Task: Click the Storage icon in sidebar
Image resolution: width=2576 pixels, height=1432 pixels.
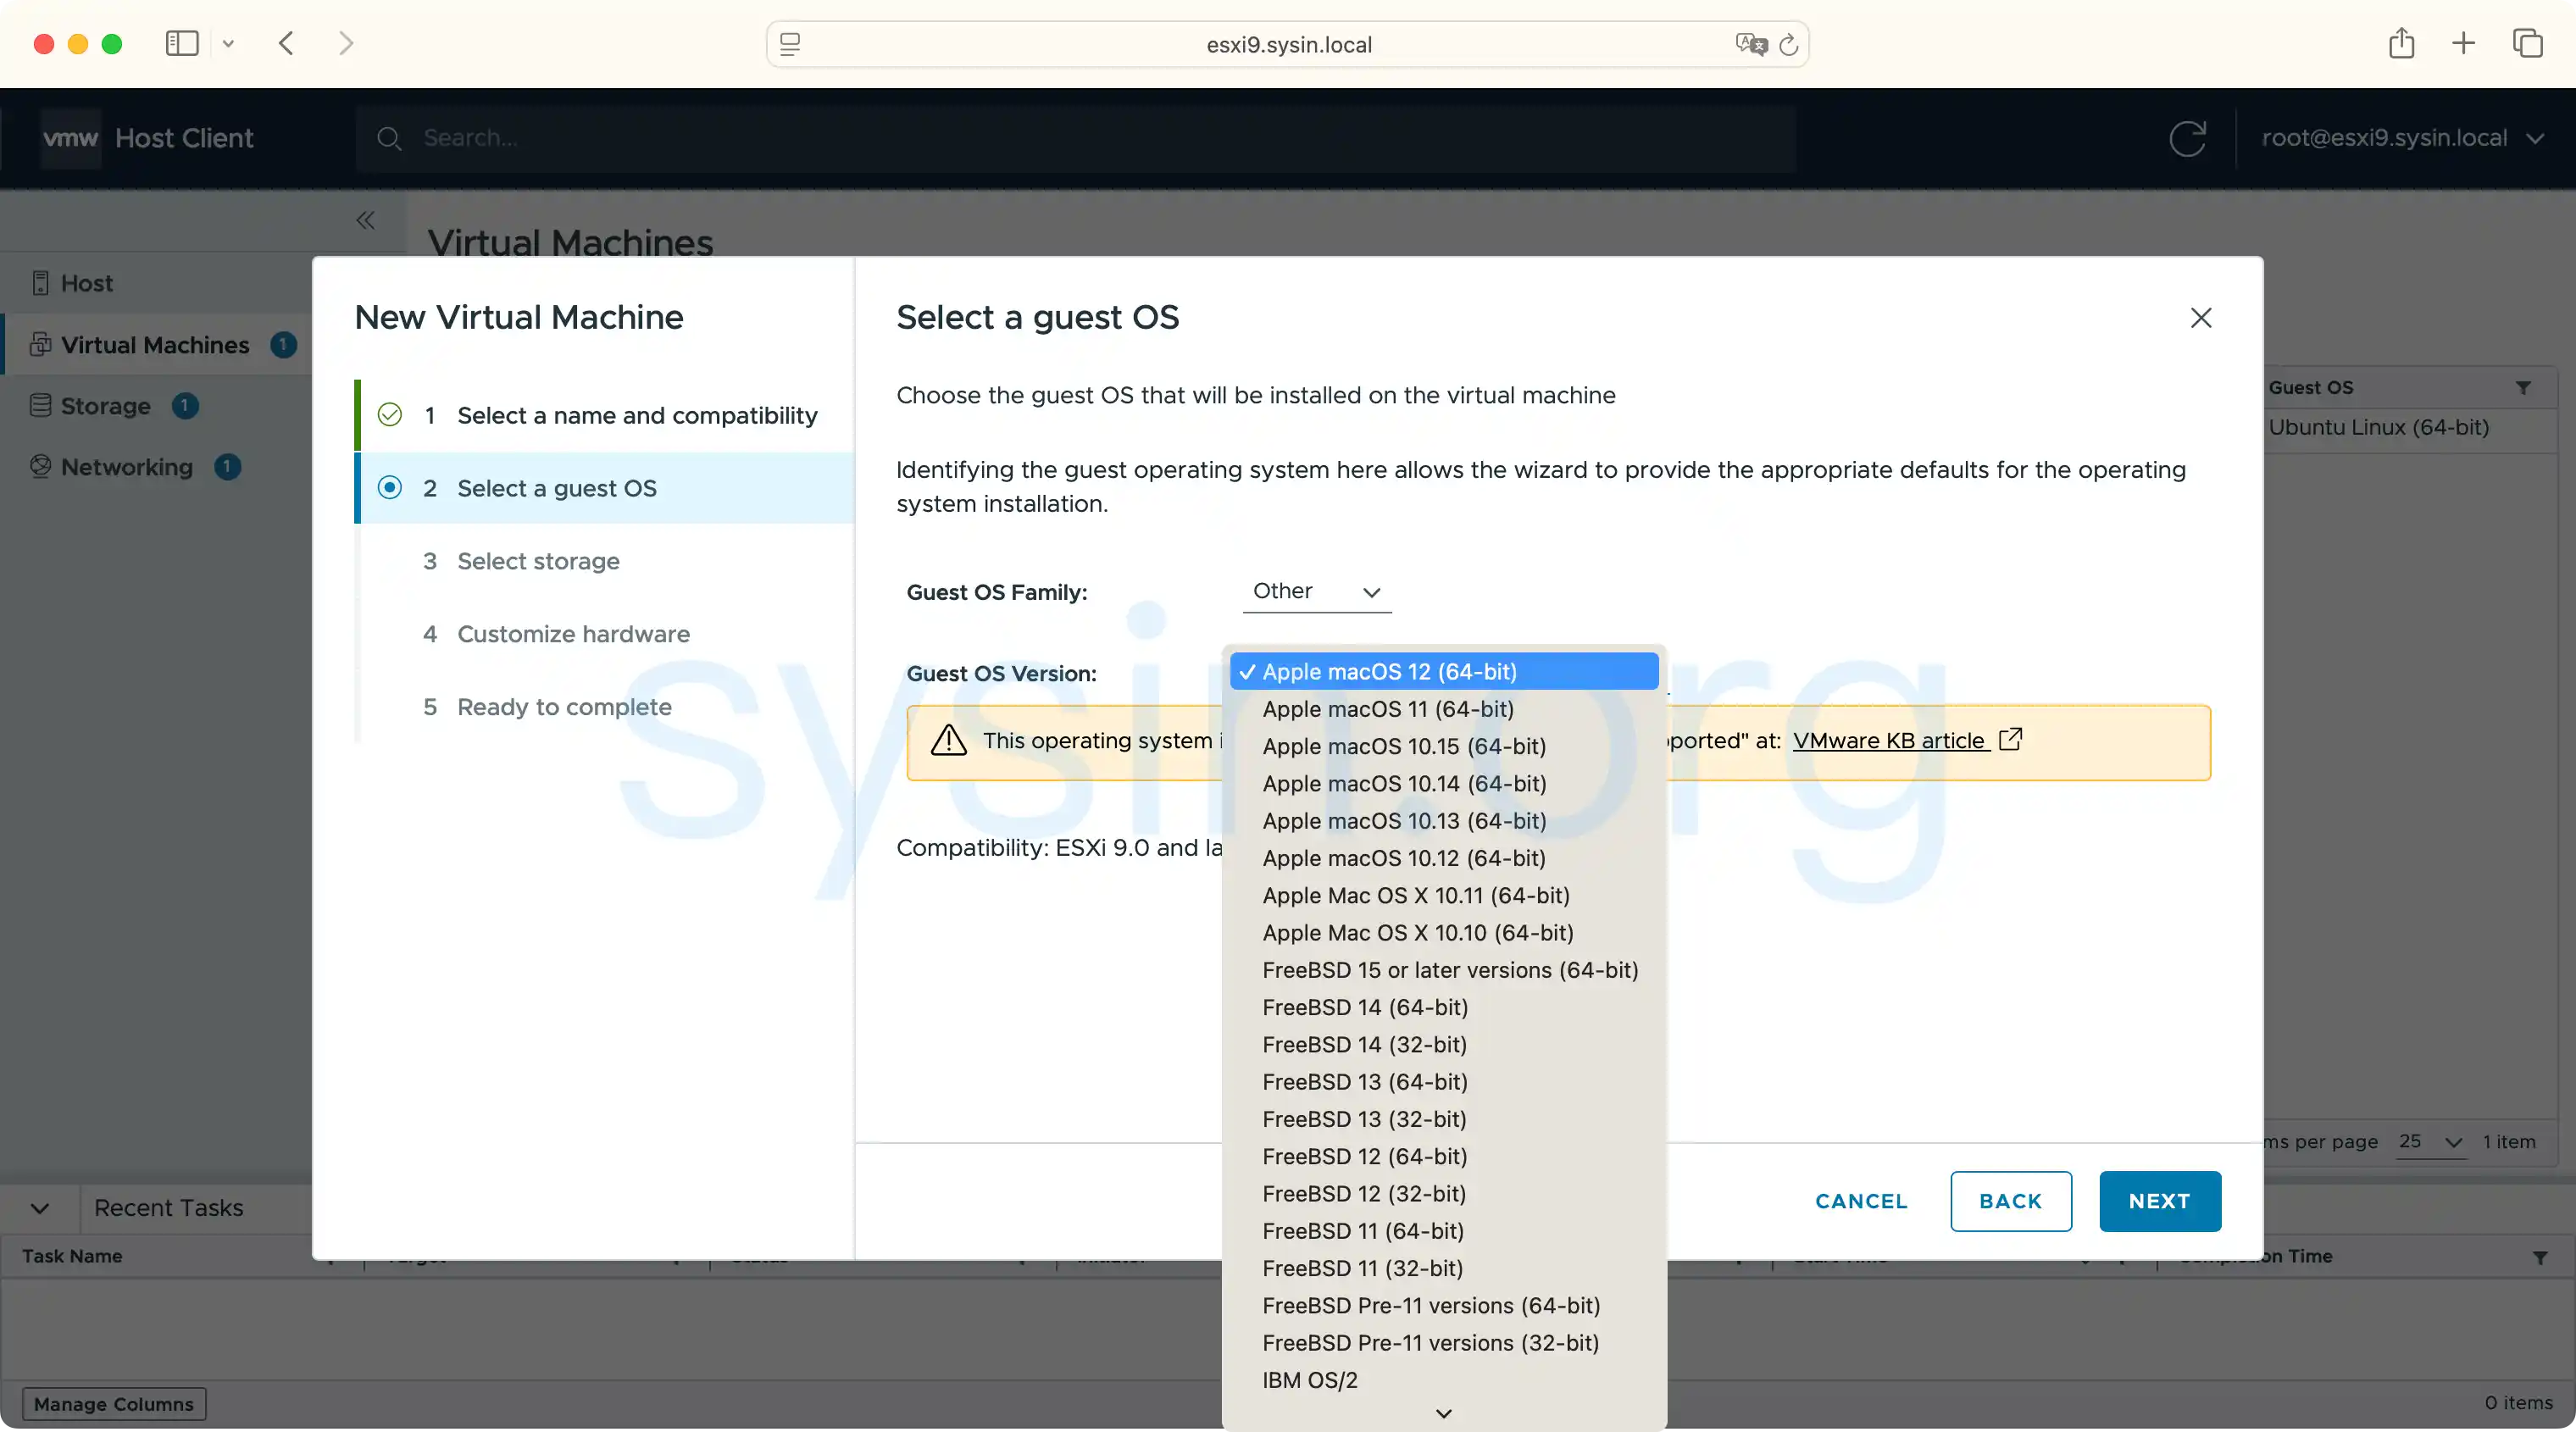Action: (x=40, y=405)
